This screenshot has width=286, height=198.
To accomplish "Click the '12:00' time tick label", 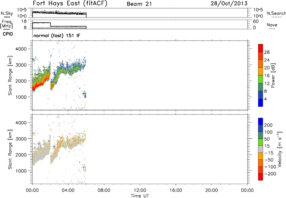I will pyautogui.click(x=140, y=190).
